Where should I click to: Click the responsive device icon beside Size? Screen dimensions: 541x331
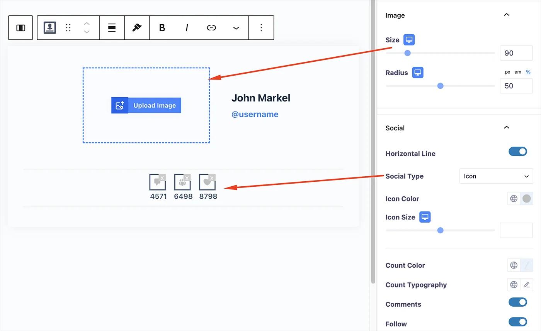(409, 39)
